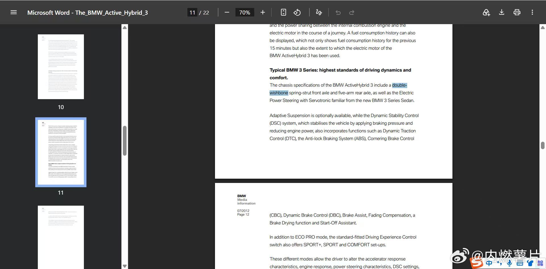This screenshot has height=269, width=546.
Task: Select the page 11 thumbnail
Action: click(x=61, y=152)
